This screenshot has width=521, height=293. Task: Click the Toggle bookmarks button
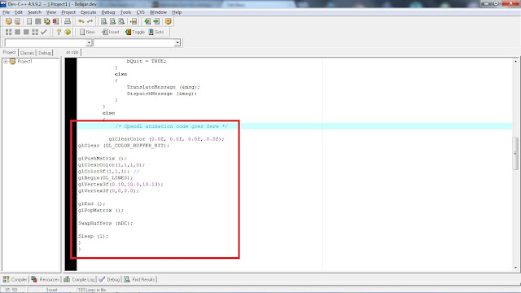pos(135,32)
